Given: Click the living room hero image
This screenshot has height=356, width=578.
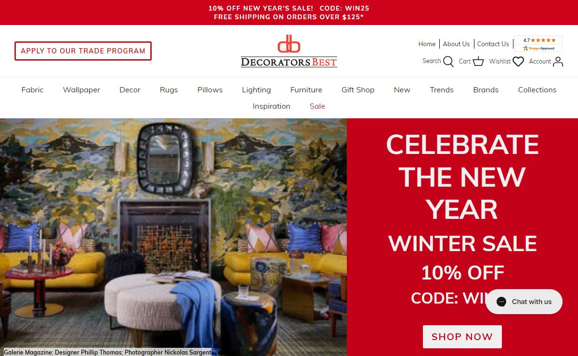Looking at the screenshot, I should (x=173, y=237).
